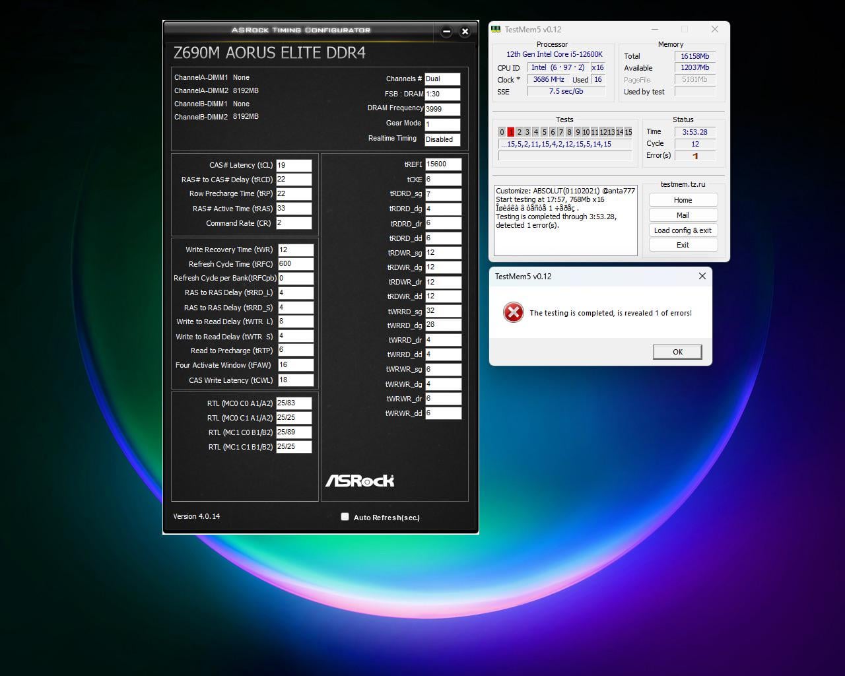This screenshot has width=845, height=676.
Task: Click the CAS Write Latency (tCWL) field
Action: [296, 380]
